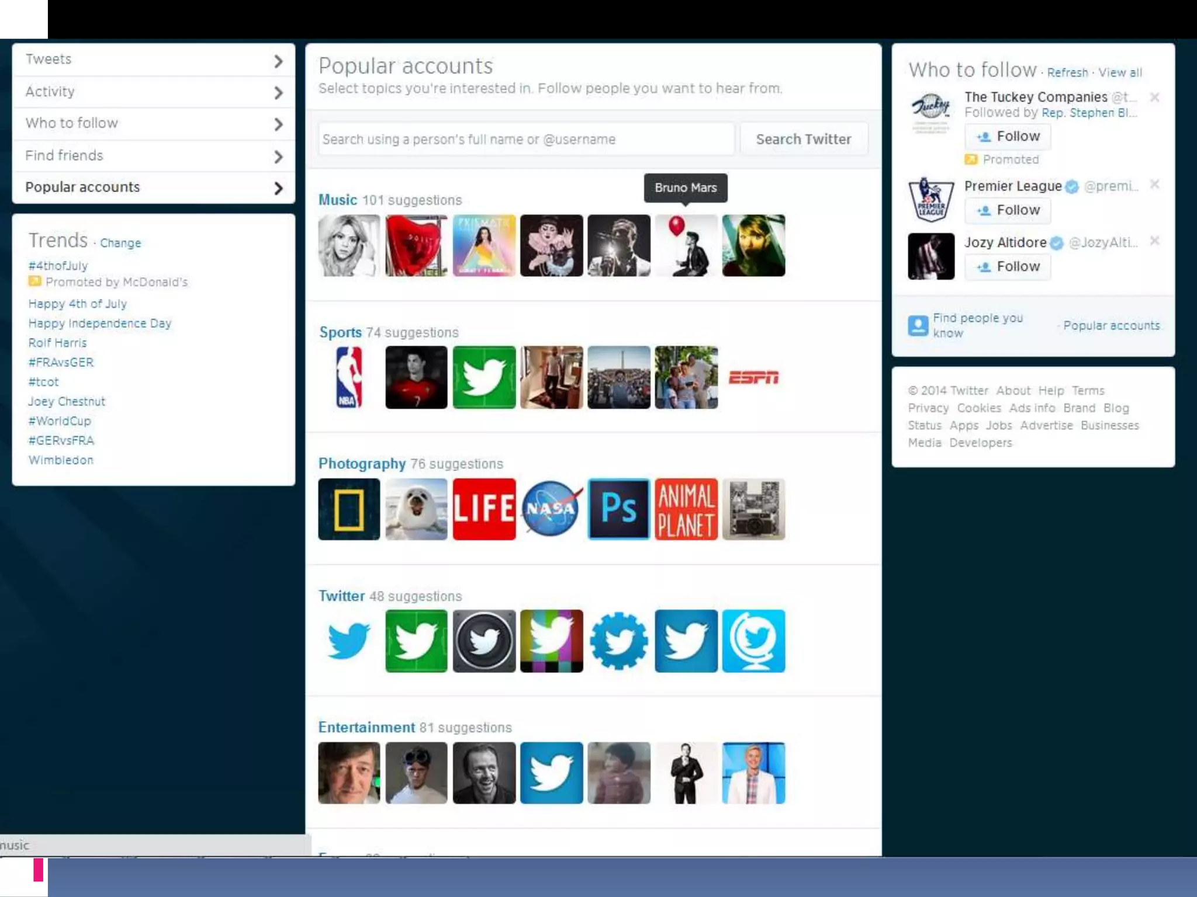Click View all in Who to follow
Image resolution: width=1197 pixels, height=897 pixels.
coord(1120,72)
